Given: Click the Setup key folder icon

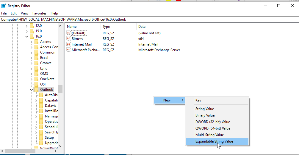Looking at the screenshot, I should (x=41, y=137).
